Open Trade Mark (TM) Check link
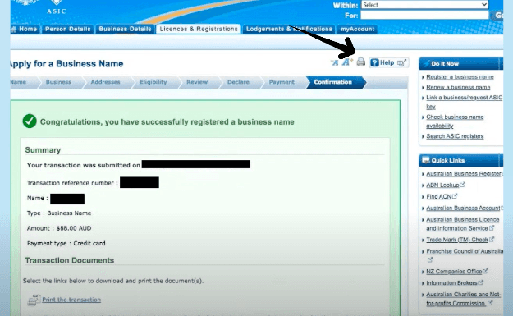This screenshot has width=513, height=316. click(457, 240)
